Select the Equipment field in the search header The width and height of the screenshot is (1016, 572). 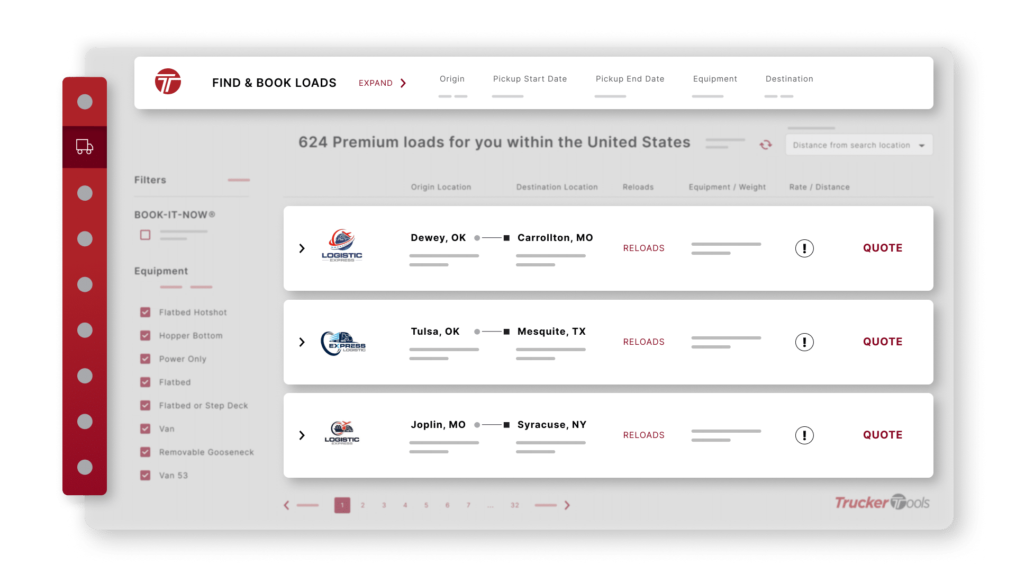click(x=715, y=79)
